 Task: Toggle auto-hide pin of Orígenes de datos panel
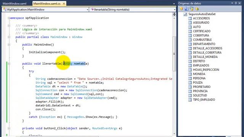[x=236, y=3]
